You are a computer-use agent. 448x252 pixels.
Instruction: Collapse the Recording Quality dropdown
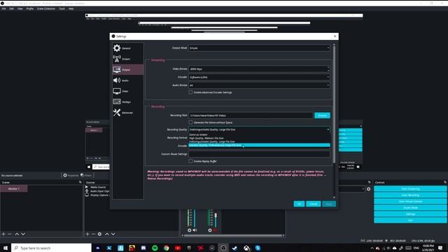click(x=259, y=129)
